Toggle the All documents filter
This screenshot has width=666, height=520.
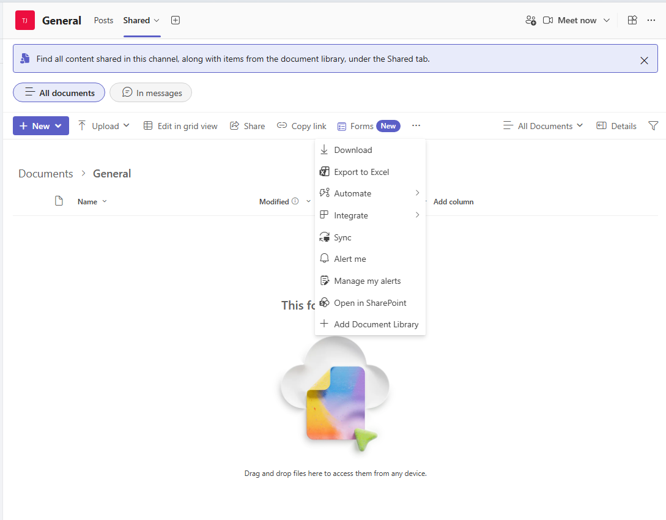59,92
